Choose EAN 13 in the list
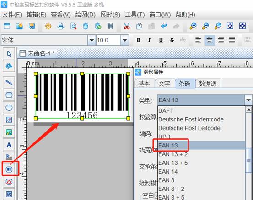 pos(201,145)
